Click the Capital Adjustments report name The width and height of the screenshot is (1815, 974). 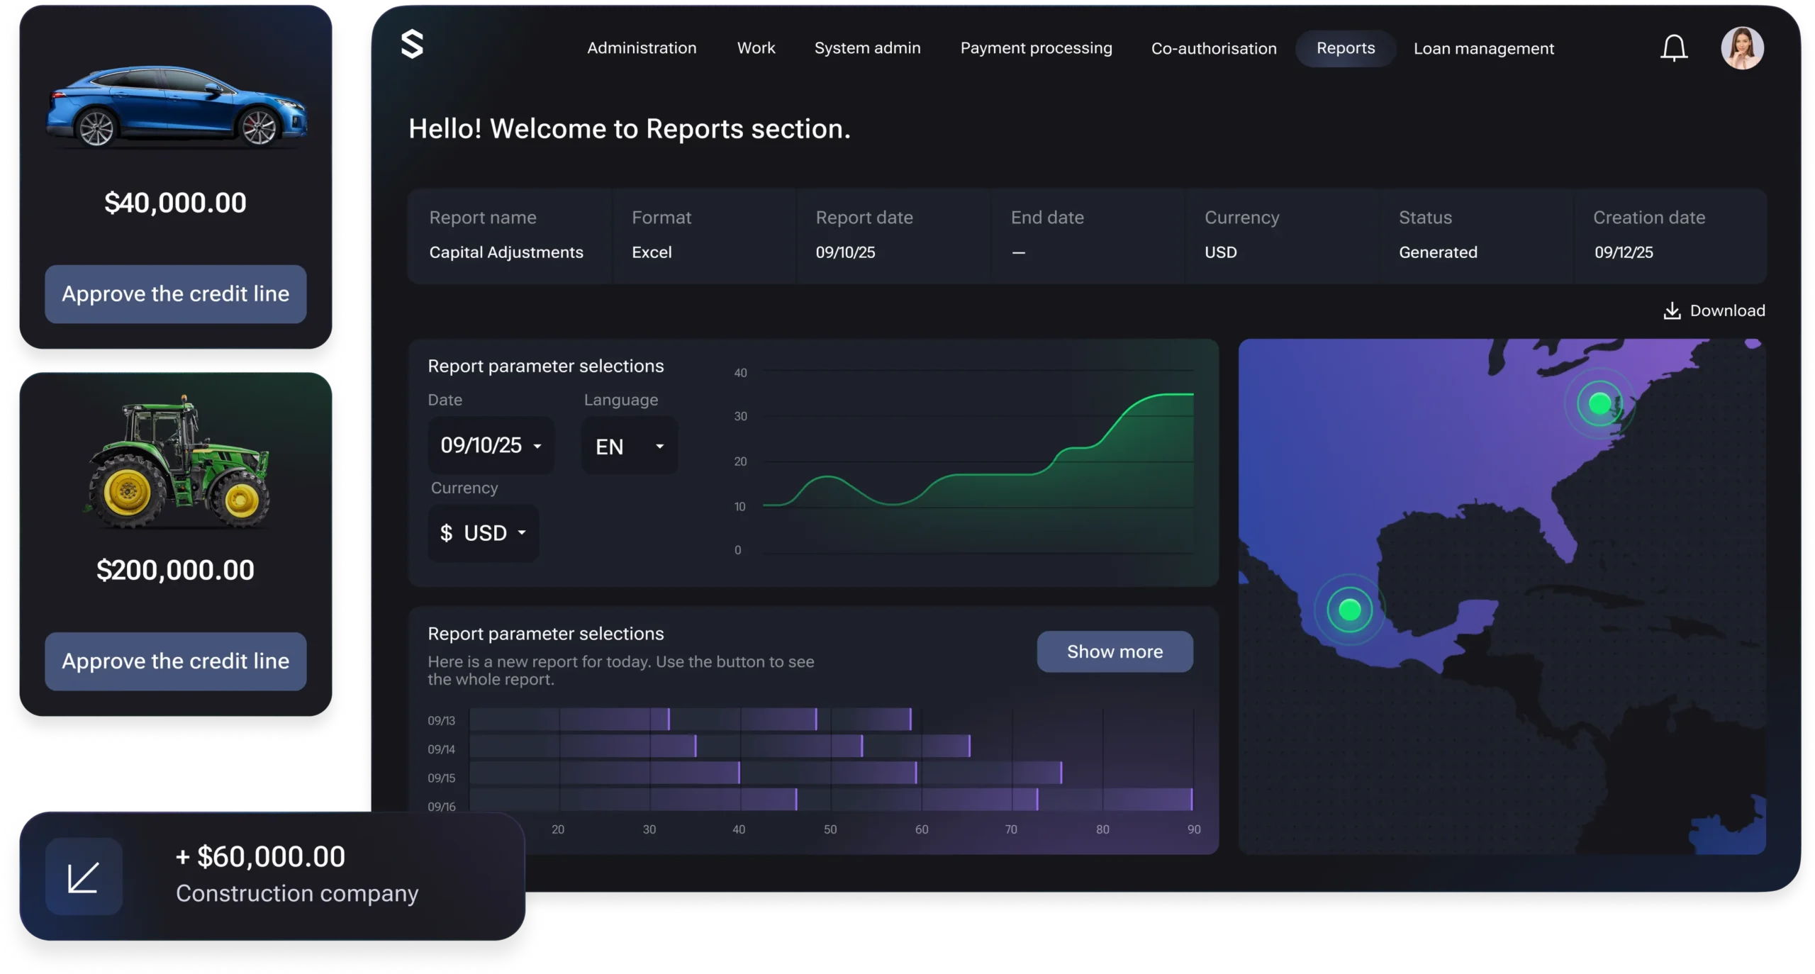click(506, 252)
